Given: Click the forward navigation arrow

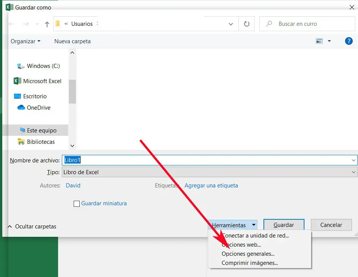Looking at the screenshot, I should tap(26, 24).
